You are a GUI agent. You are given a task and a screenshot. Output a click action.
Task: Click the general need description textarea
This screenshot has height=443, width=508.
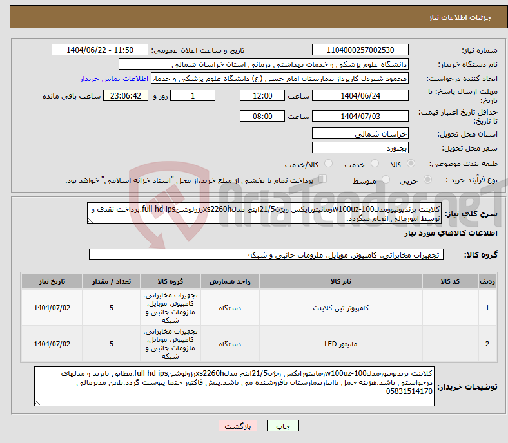[x=264, y=213]
